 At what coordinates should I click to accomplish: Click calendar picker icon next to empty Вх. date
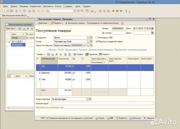click(152, 33)
